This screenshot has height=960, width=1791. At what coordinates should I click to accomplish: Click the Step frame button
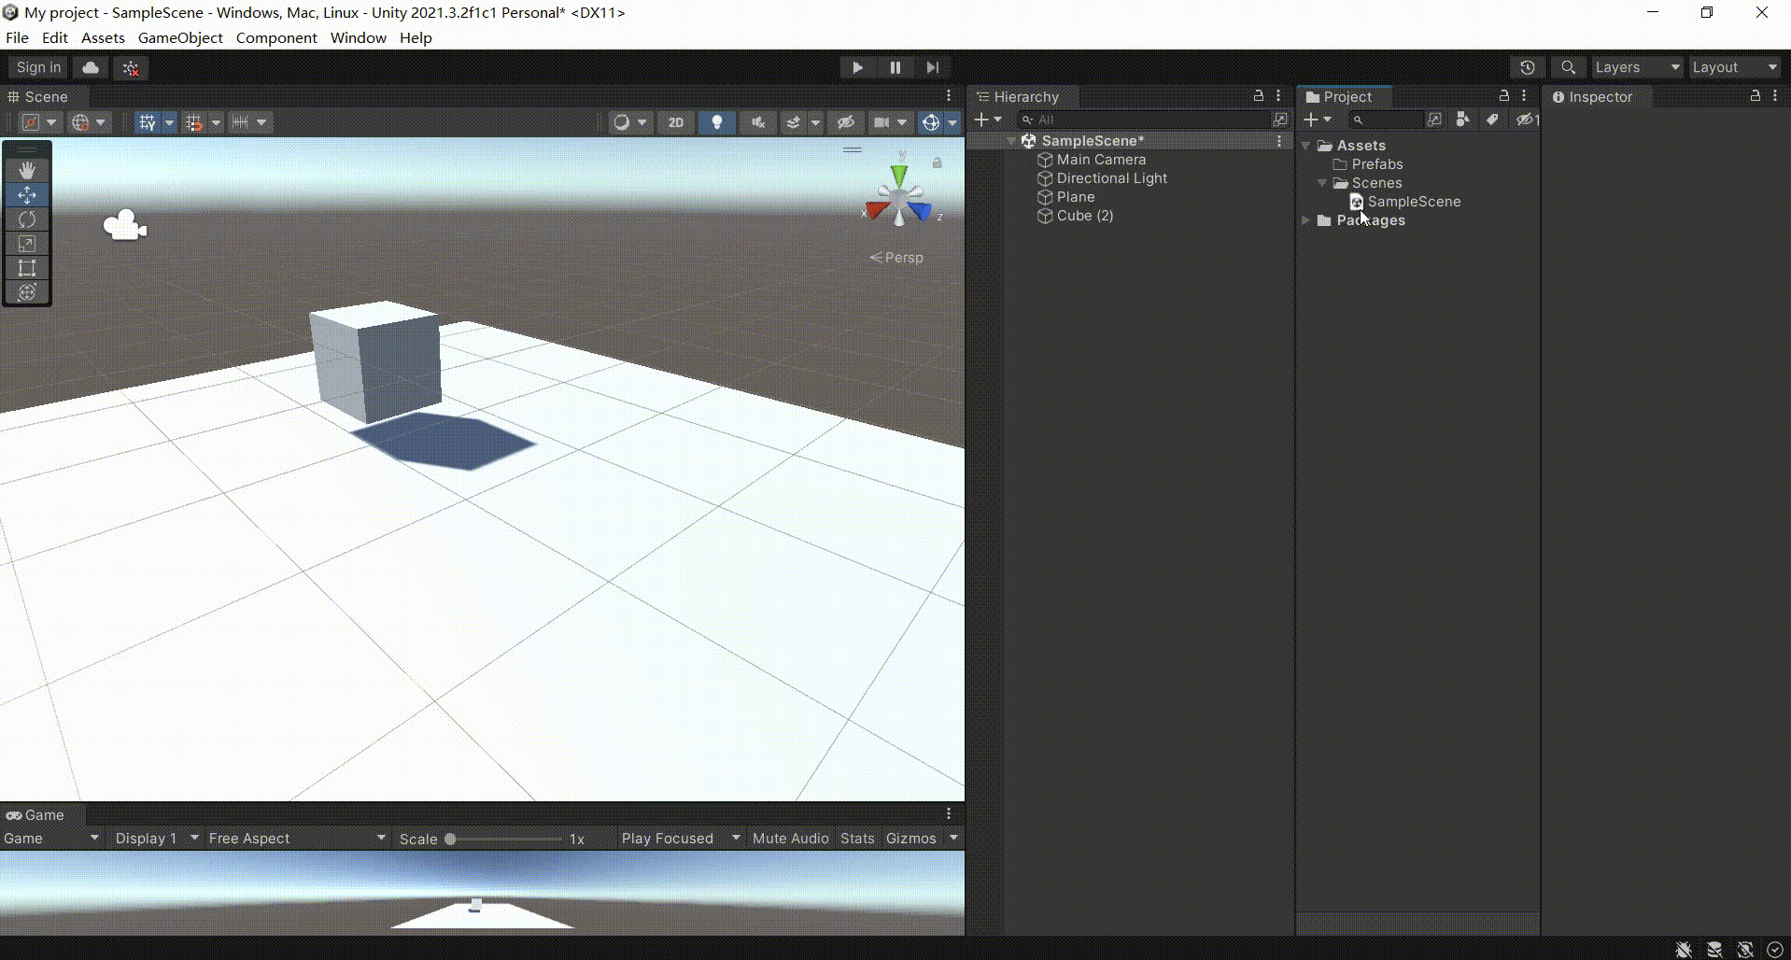(932, 67)
